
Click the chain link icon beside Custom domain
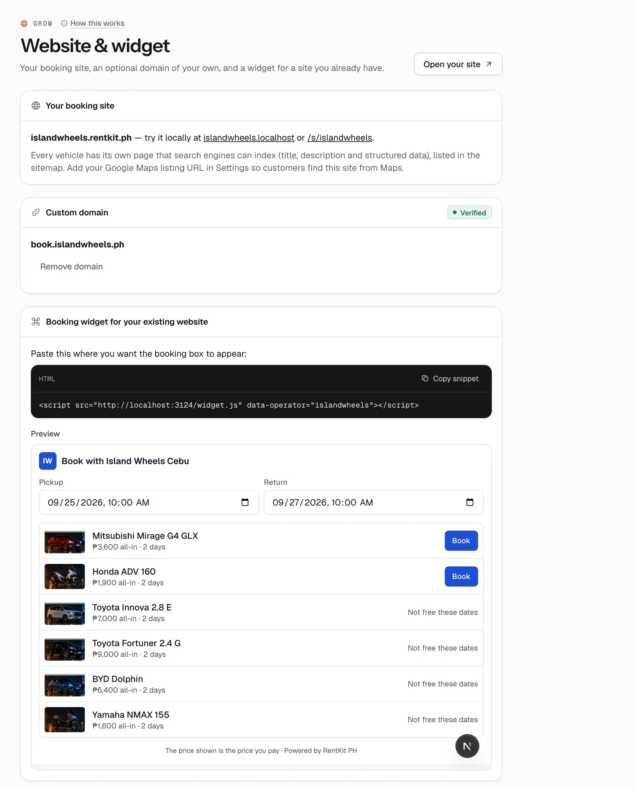(36, 213)
